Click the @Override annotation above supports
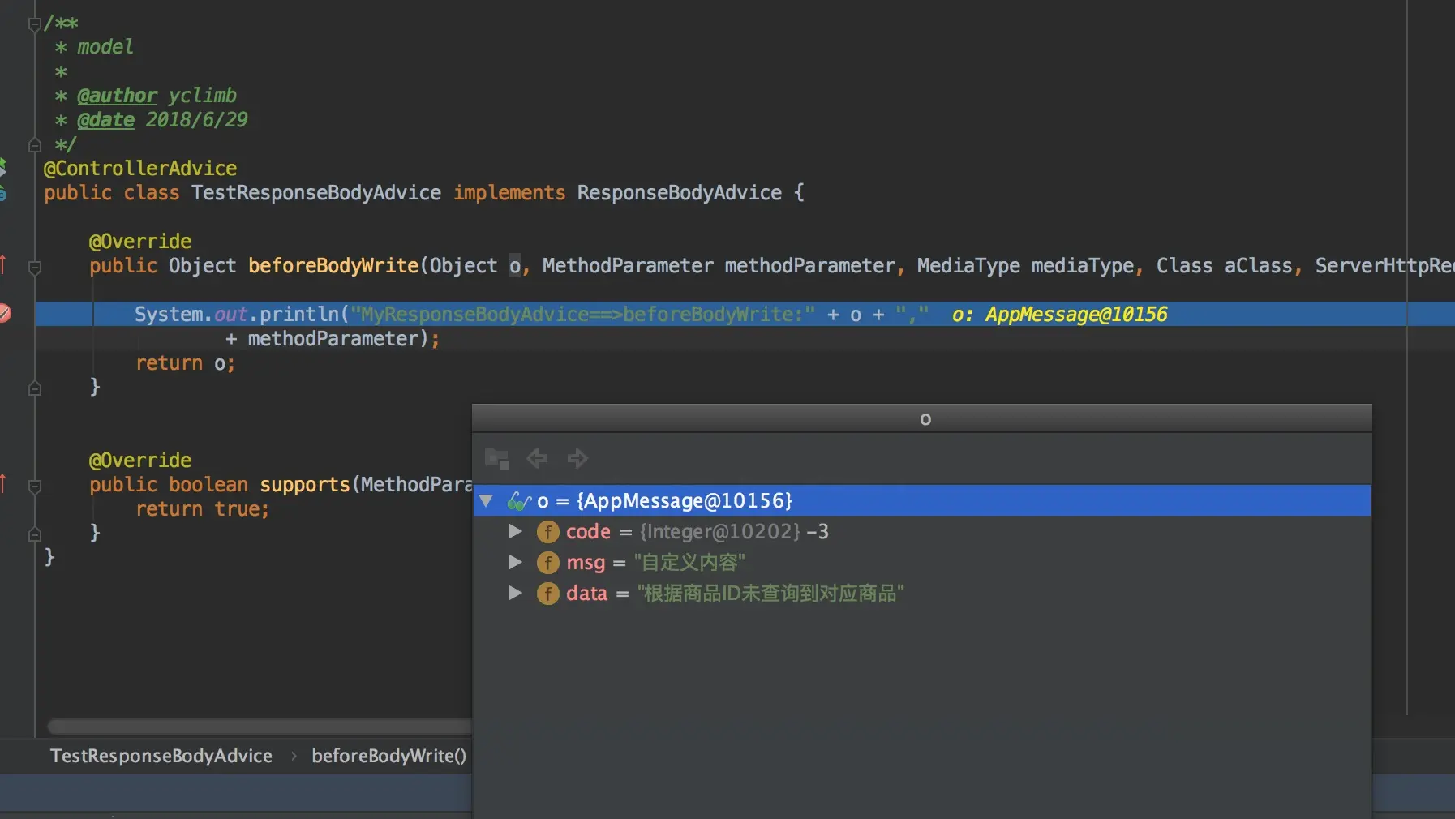 140,461
